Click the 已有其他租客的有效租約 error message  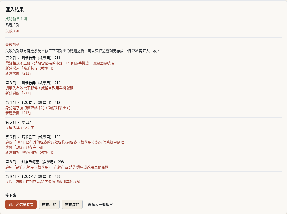click(x=65, y=142)
